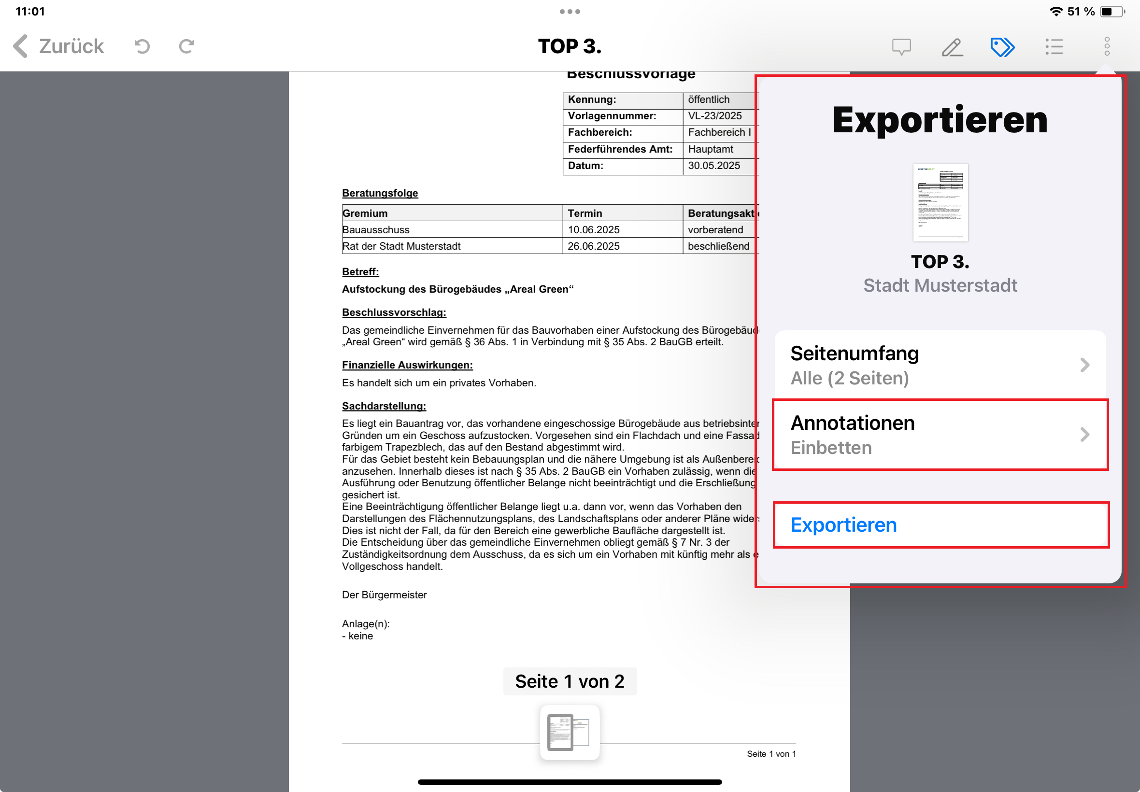Viewport: 1140px width, 792px height.
Task: Tap the Seite 1 von 2 indicator
Action: pyautogui.click(x=570, y=681)
